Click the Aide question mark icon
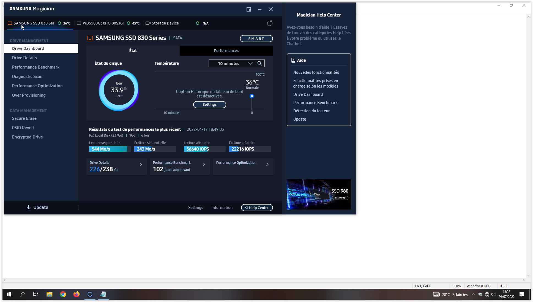This screenshot has width=533, height=302. 293,60
